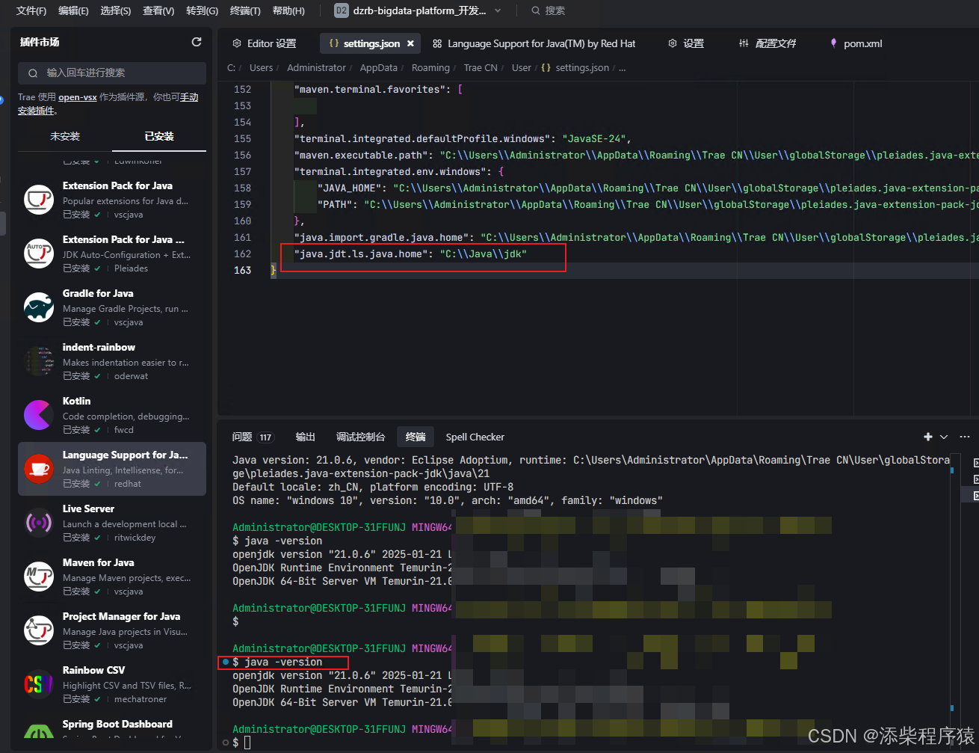Click the Language Support for Java icon
Viewport: 979px width, 753px height.
[38, 469]
